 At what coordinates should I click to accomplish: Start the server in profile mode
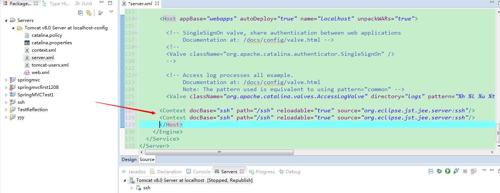point(456,171)
